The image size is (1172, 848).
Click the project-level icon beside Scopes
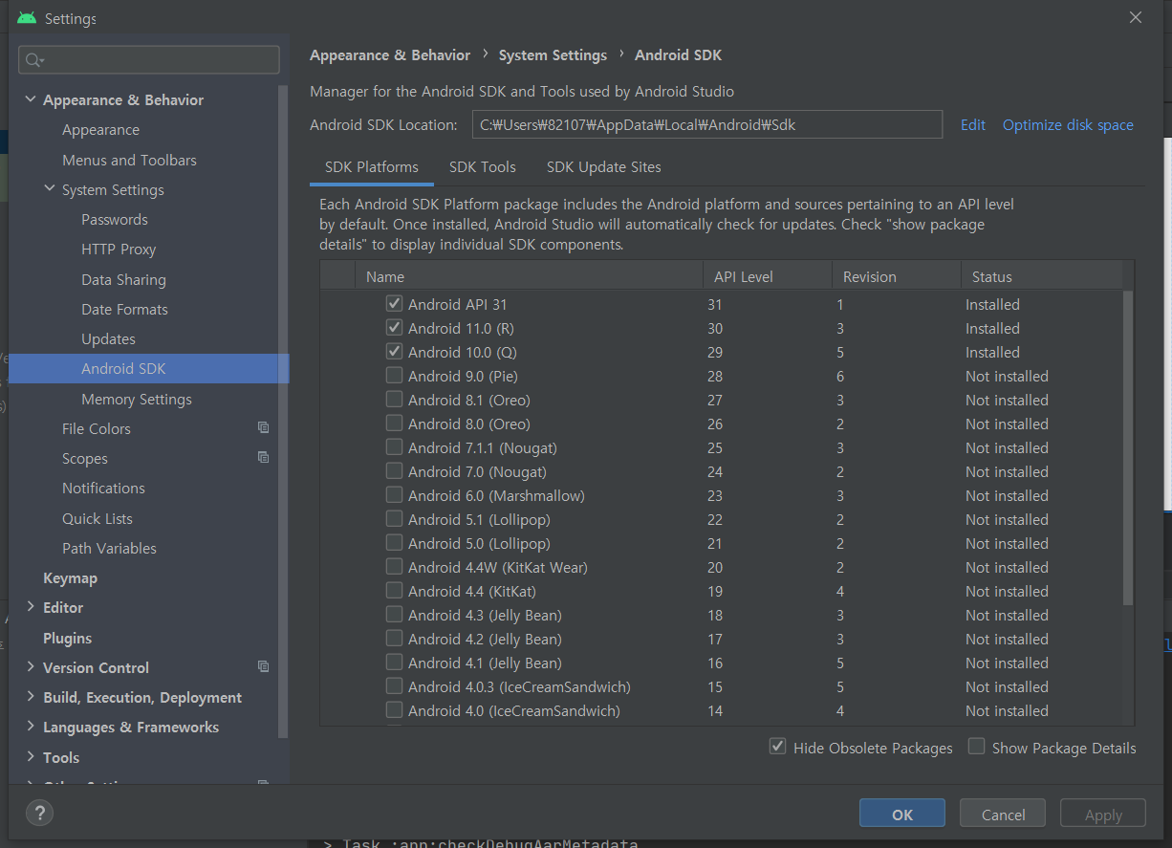pos(263,458)
